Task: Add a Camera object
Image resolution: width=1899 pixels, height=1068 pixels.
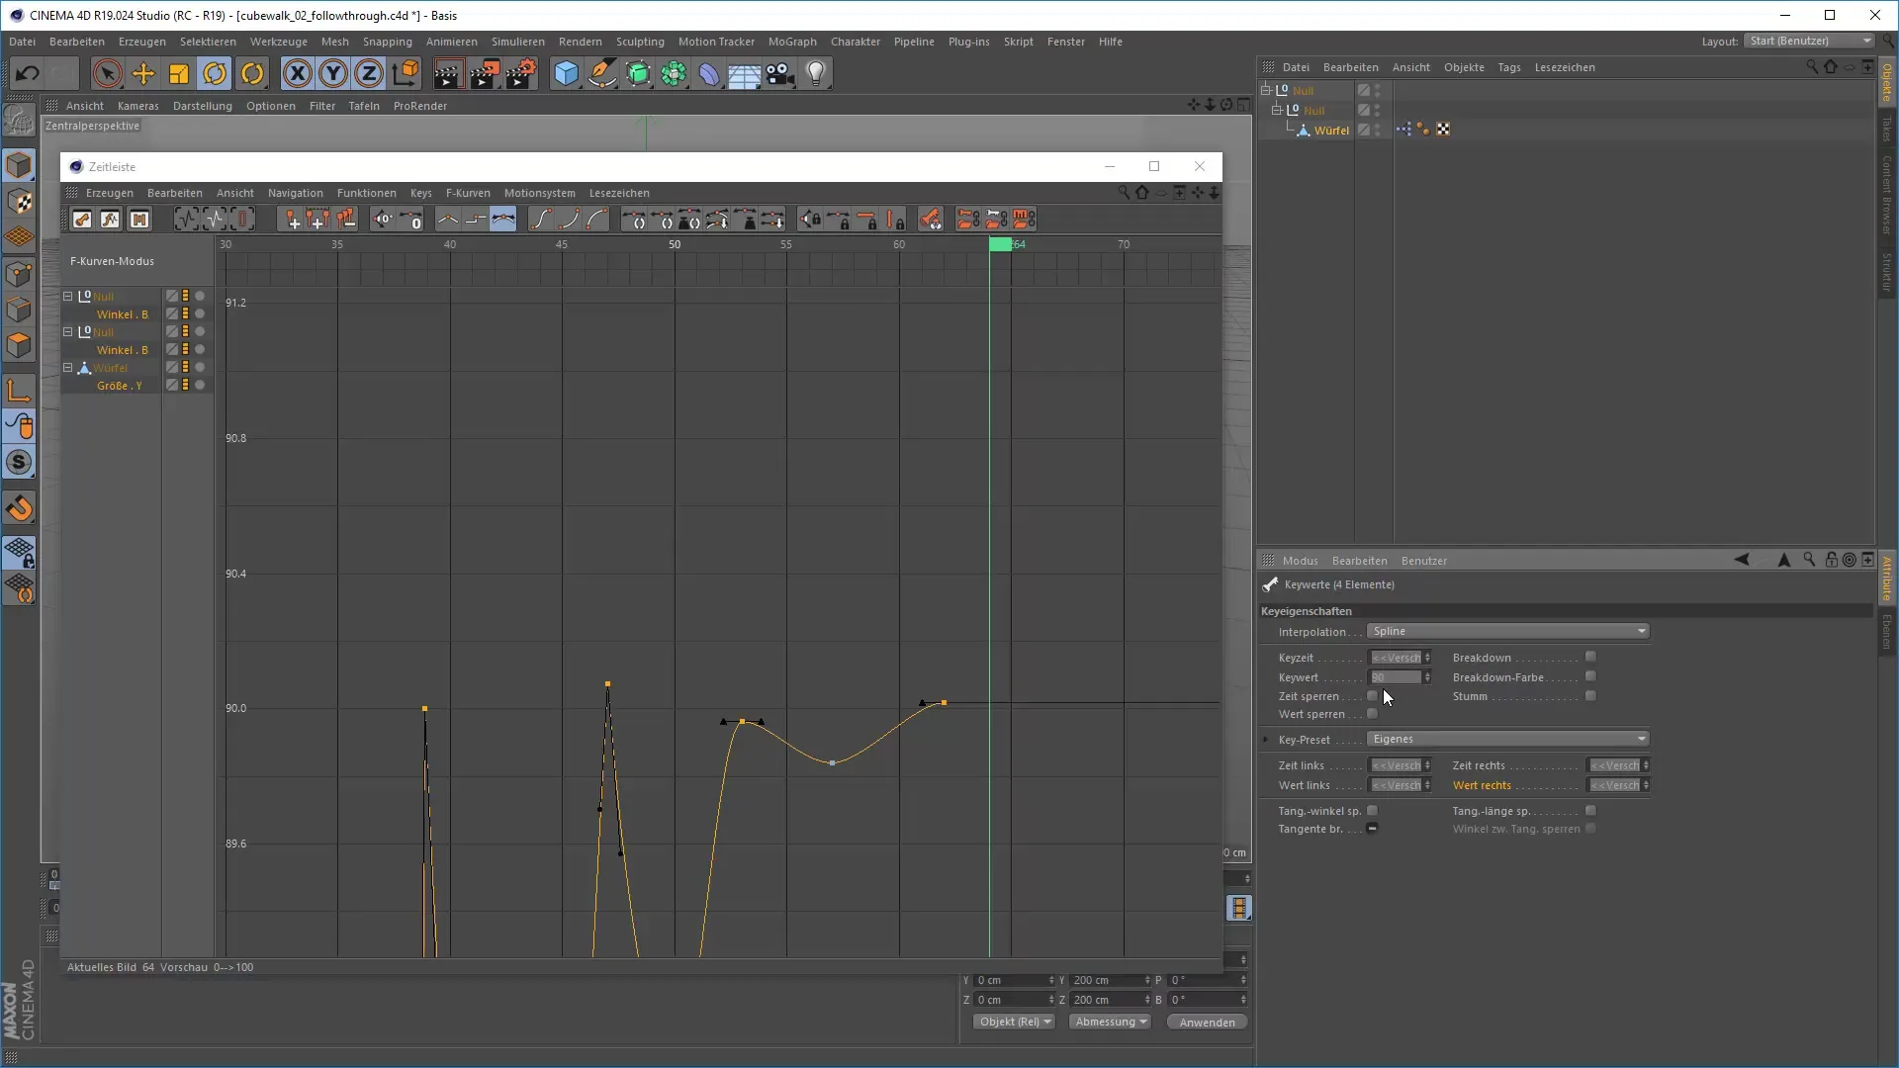Action: pyautogui.click(x=780, y=73)
